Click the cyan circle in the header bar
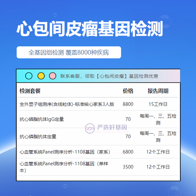 [x=29, y=76]
